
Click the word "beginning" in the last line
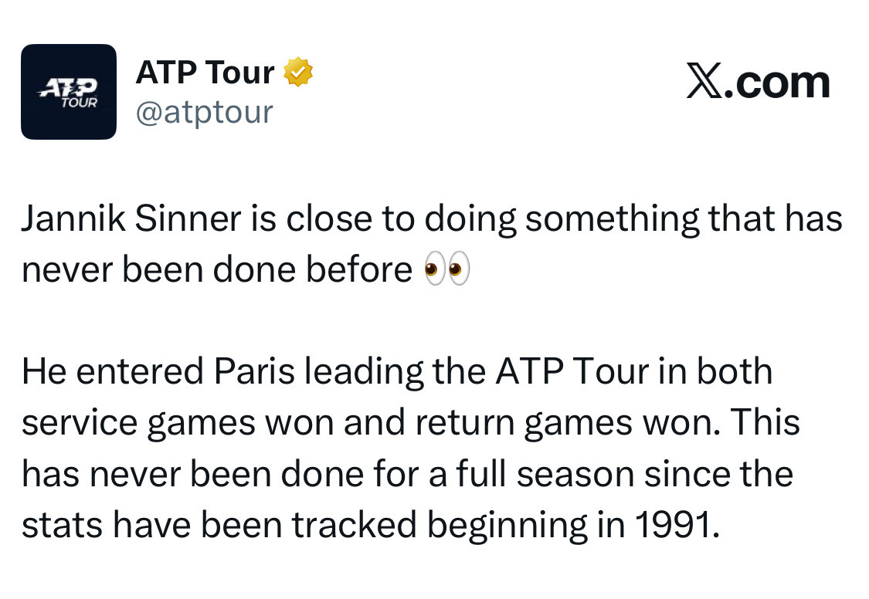tap(507, 525)
